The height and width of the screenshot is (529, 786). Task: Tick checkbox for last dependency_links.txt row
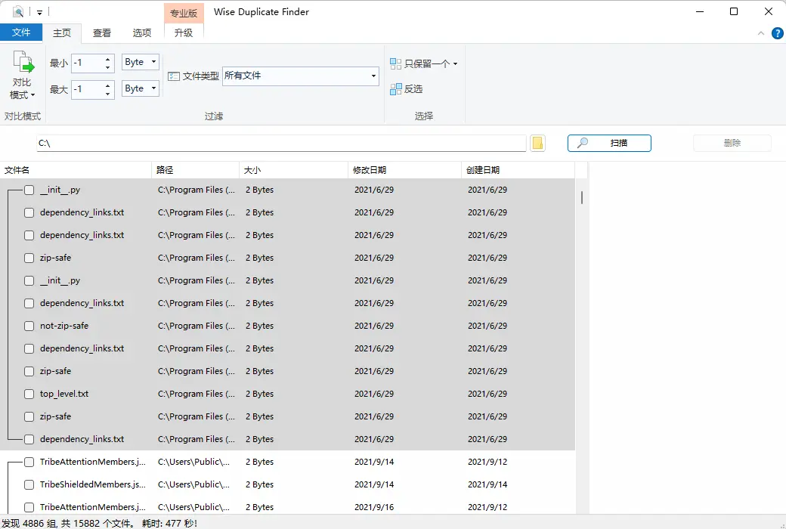pos(29,439)
